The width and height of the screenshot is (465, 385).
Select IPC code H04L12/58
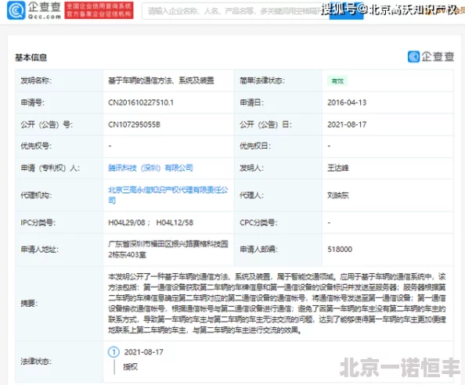pos(175,222)
